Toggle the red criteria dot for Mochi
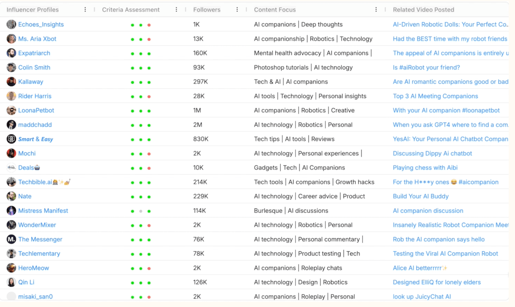Viewport: 515px width, 307px height. point(149,153)
